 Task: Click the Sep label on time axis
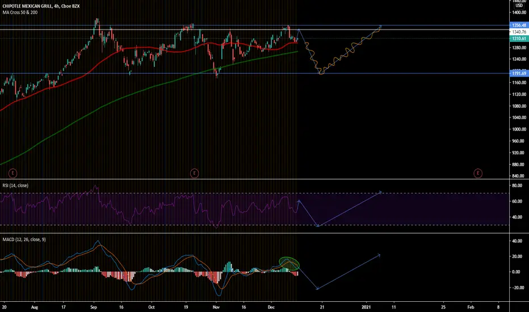pos(94,307)
